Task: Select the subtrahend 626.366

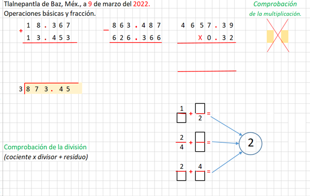Action: pos(136,37)
